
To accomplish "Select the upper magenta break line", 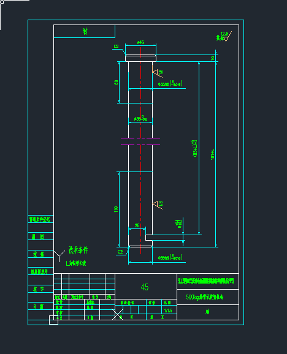I will pos(140,138).
